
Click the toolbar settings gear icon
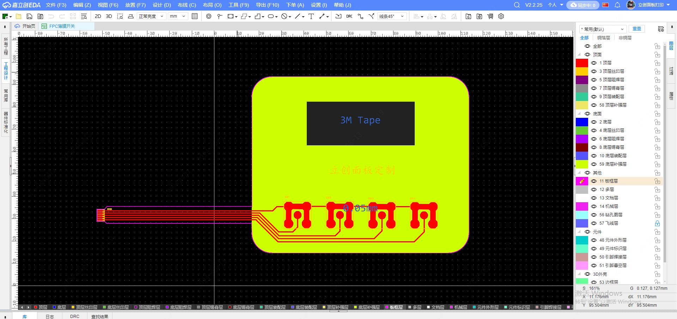click(501, 16)
